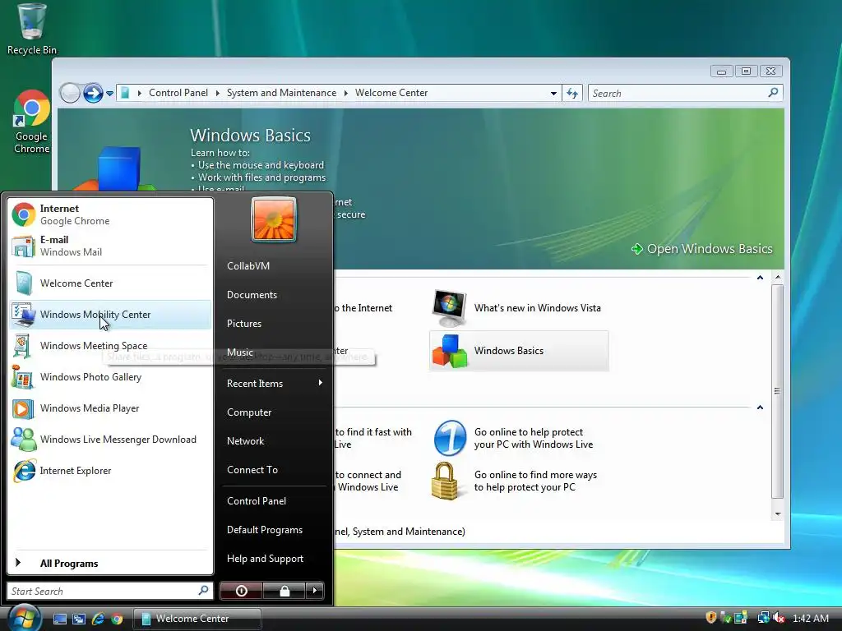This screenshot has height=631, width=842.
Task: Select the Windows Basics tile
Action: pos(519,351)
